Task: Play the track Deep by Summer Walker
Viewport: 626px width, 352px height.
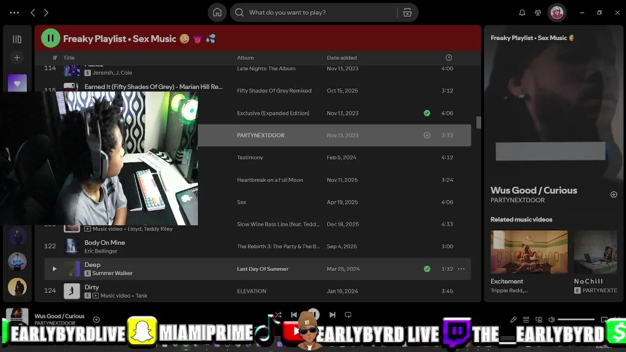Action: point(54,269)
